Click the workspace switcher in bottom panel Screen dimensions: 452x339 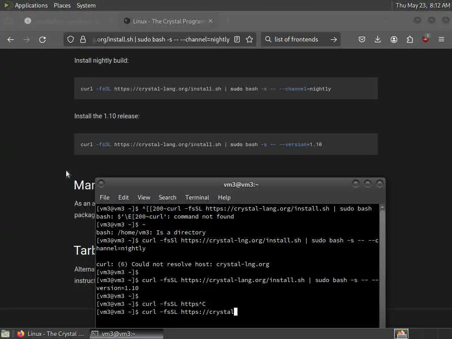click(401, 334)
